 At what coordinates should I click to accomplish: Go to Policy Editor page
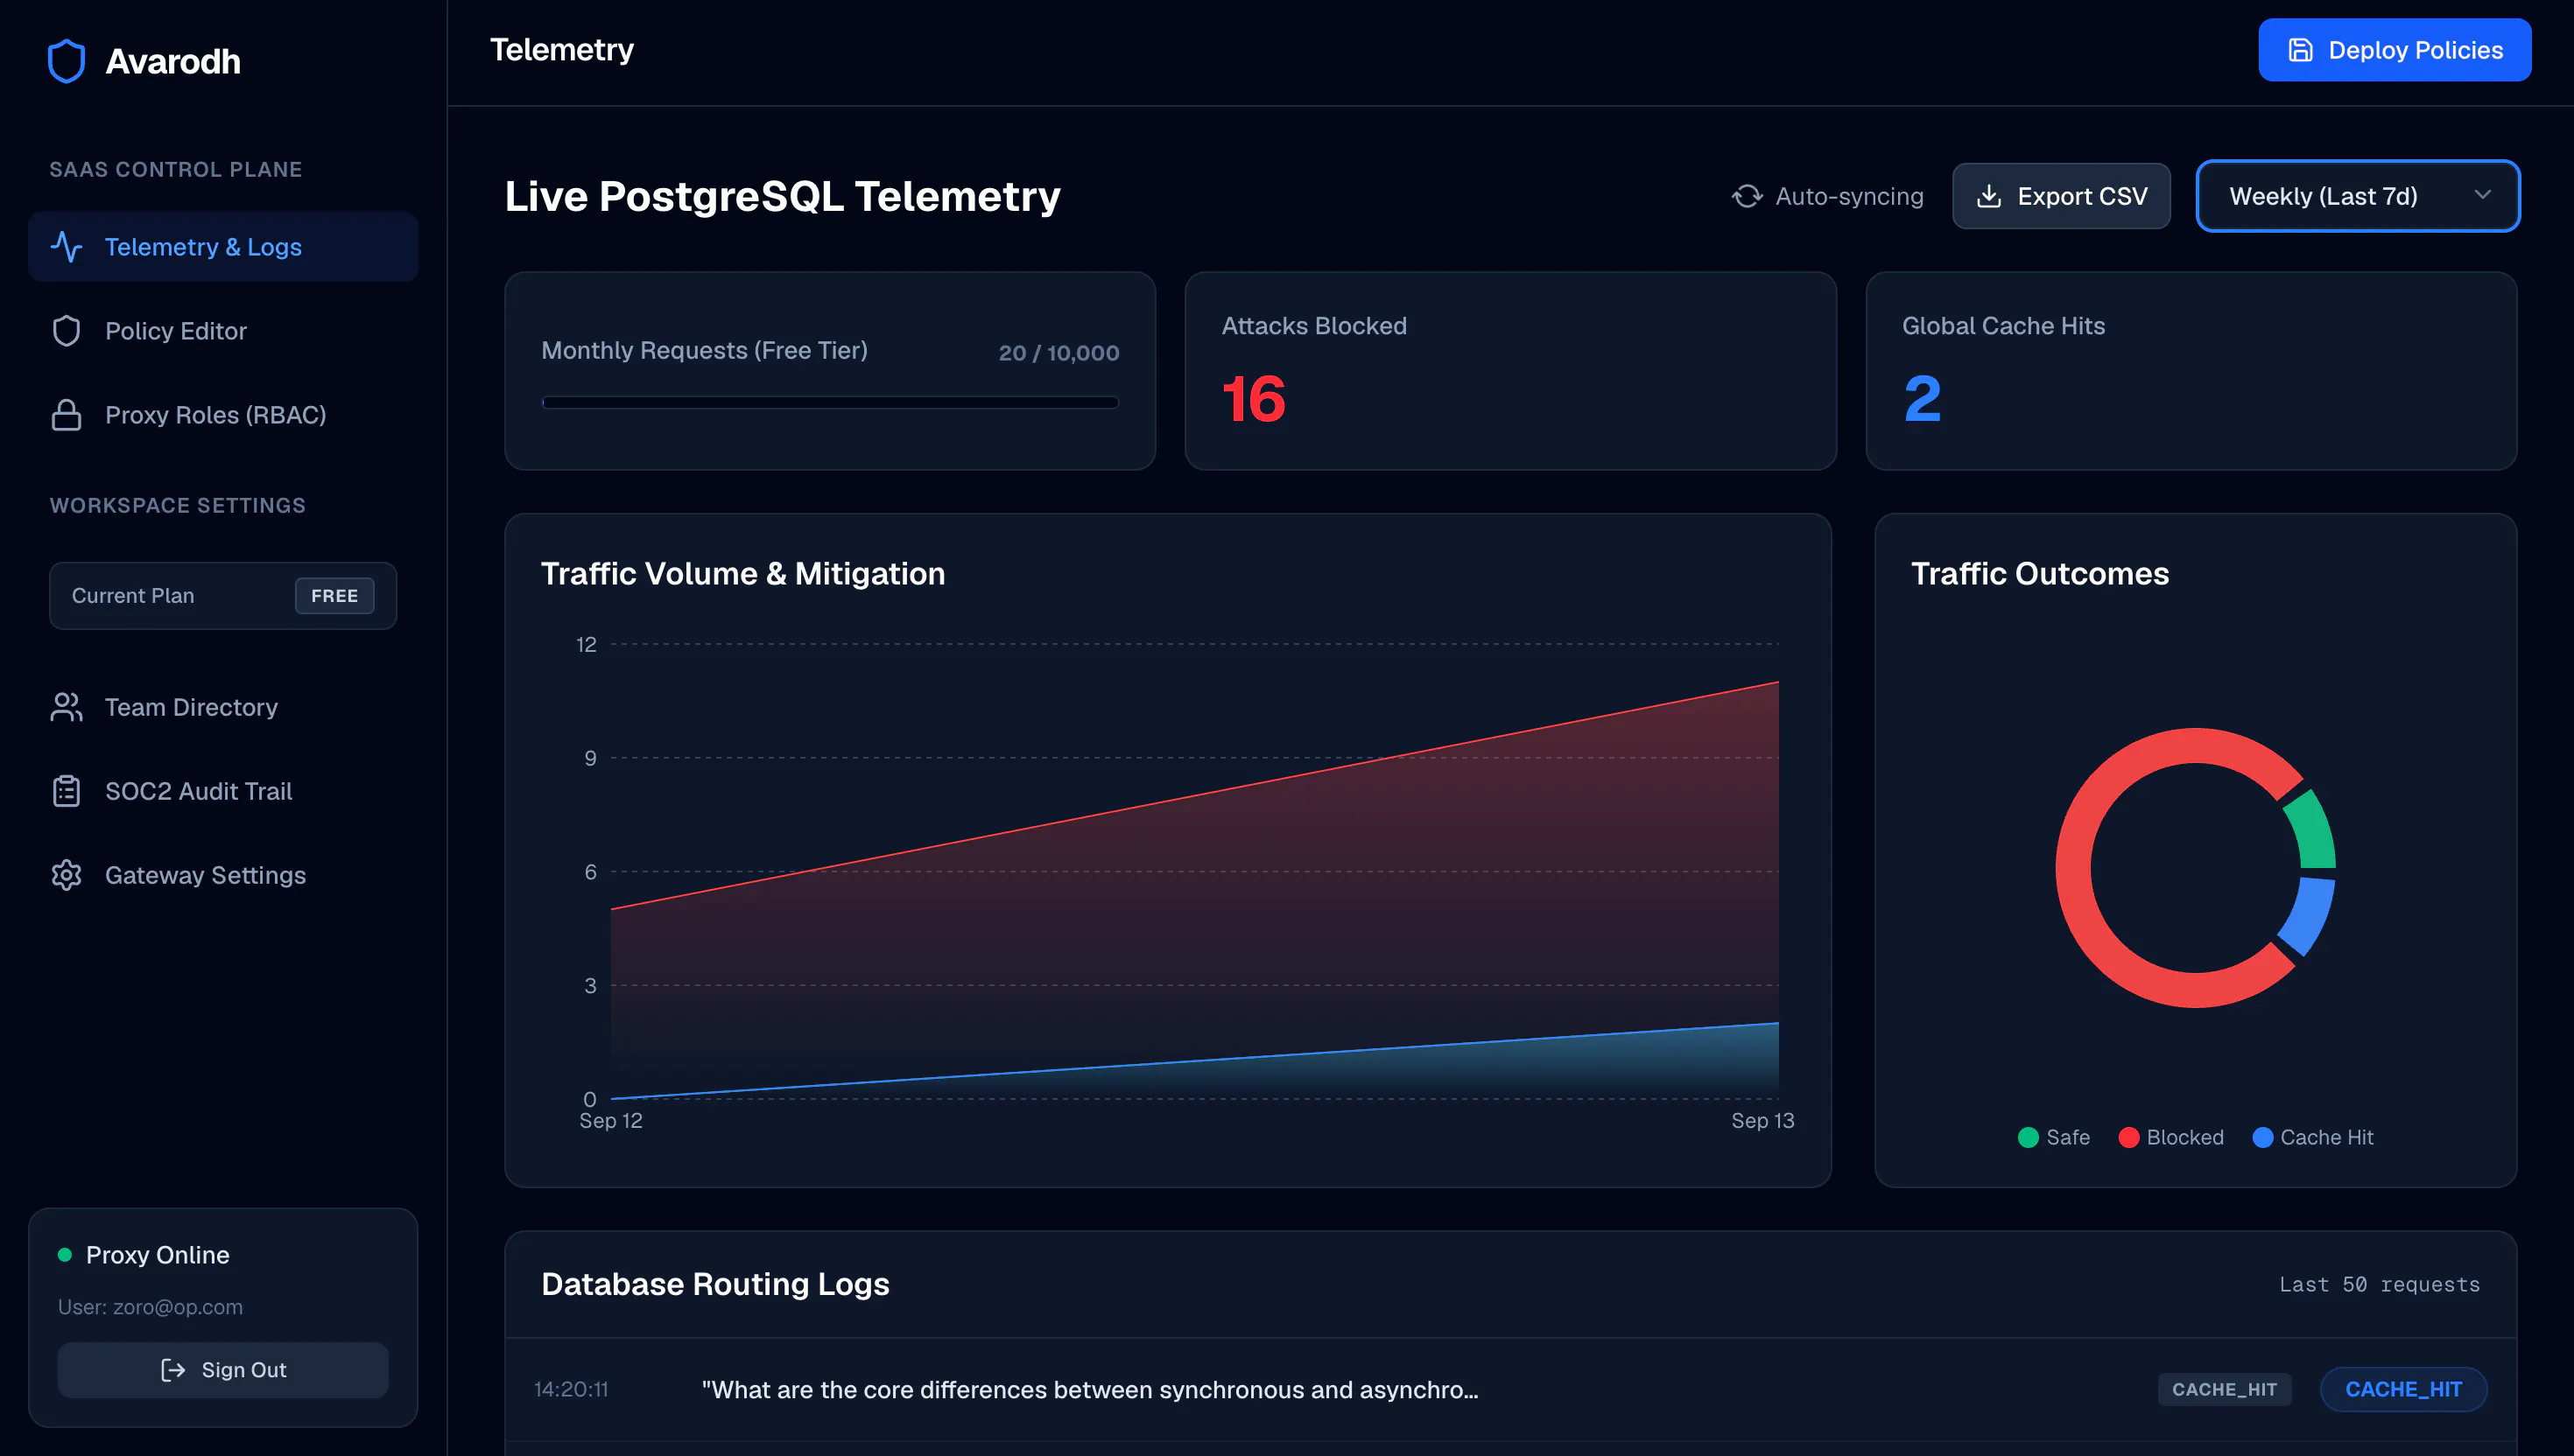coord(223,331)
